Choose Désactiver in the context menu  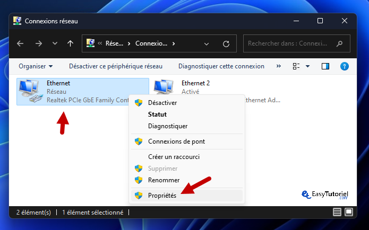[x=187, y=103]
